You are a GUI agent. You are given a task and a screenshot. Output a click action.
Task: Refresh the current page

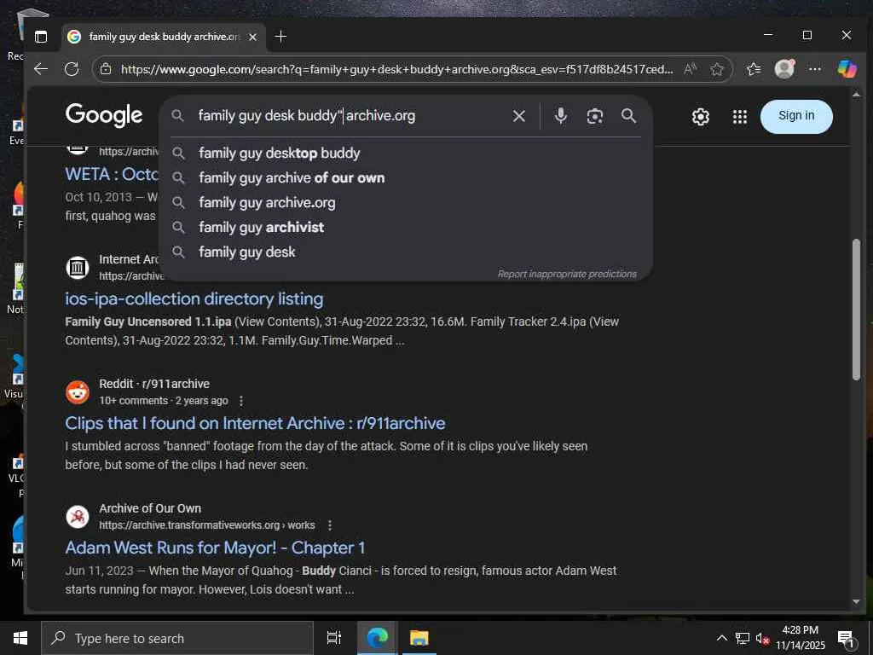click(72, 69)
